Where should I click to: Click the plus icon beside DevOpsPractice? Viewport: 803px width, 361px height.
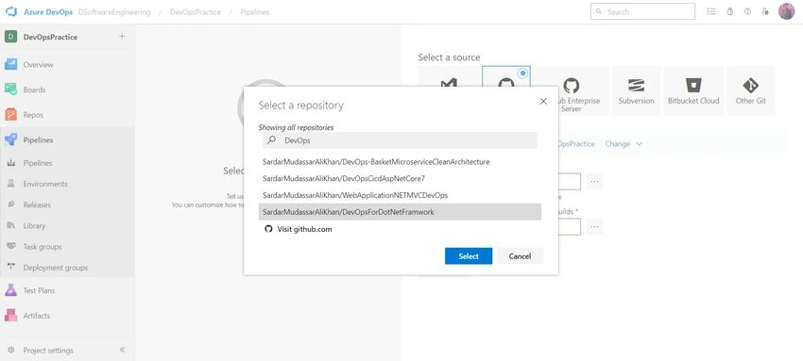coord(121,37)
